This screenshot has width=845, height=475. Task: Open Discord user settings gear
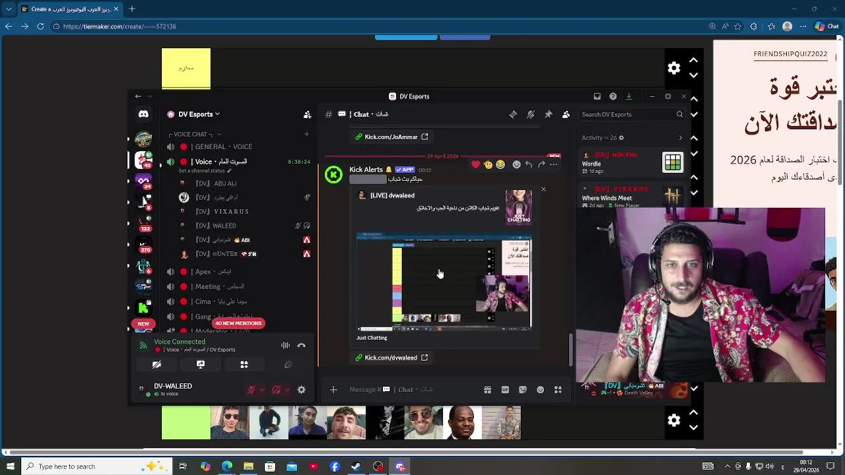302,390
